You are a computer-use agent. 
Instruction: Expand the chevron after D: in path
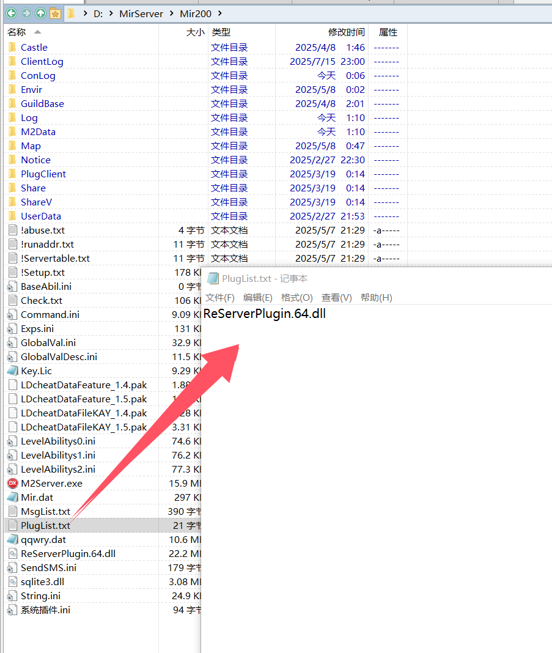coord(112,13)
